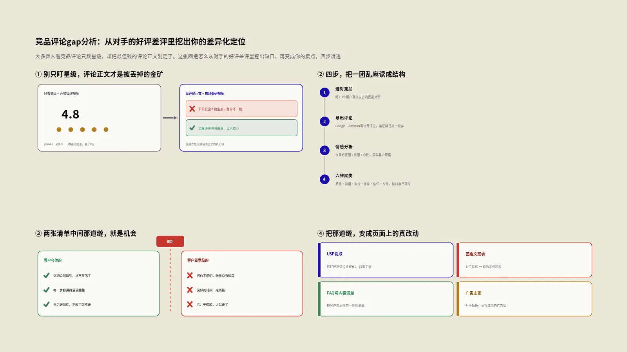
Task: Click the red heading 客户骂竞品的
Action: click(x=198, y=260)
